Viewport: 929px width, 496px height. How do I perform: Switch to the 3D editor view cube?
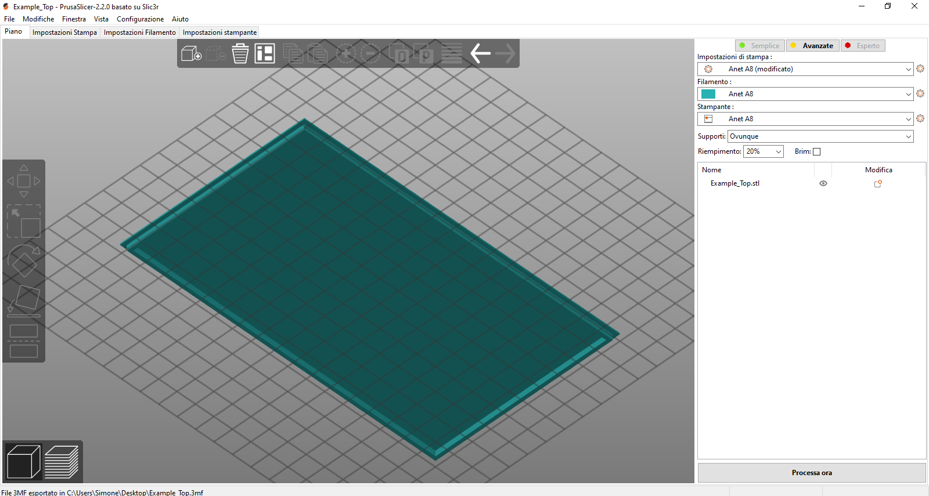[23, 462]
